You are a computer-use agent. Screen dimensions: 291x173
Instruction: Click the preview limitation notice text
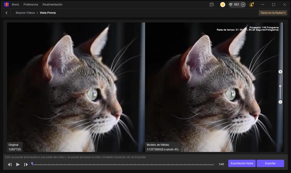76,157
